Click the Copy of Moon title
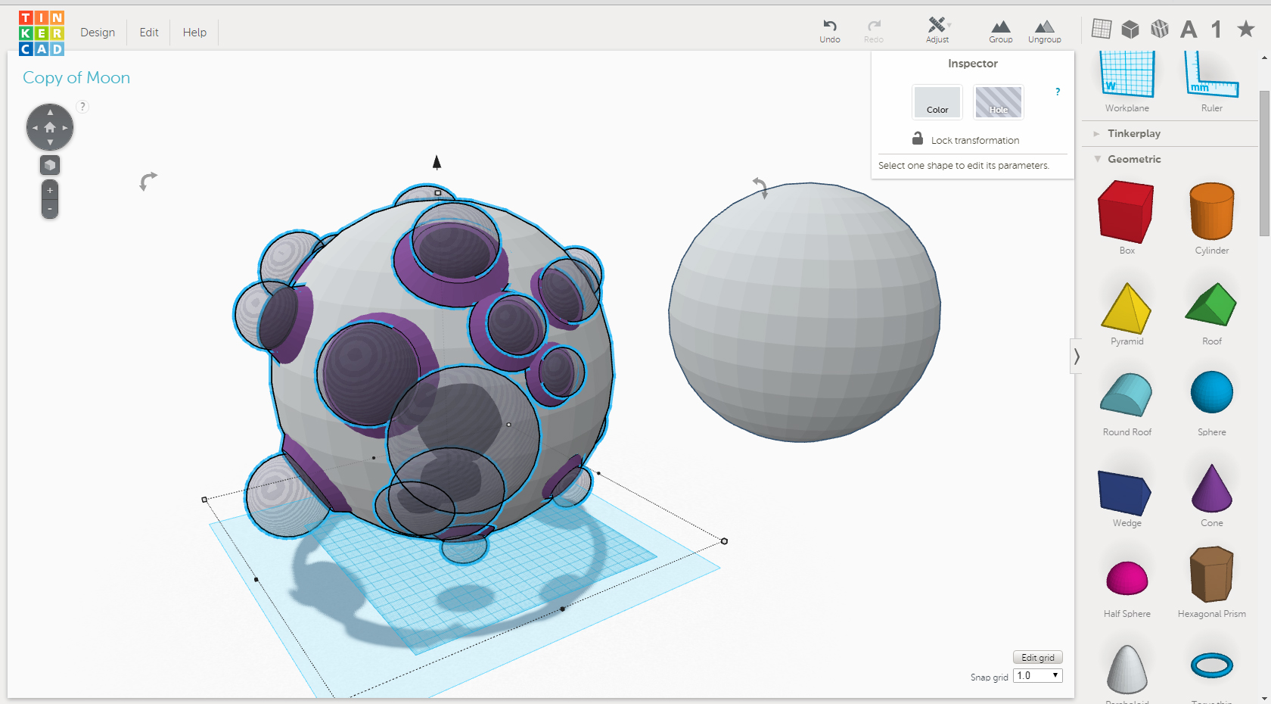1271x704 pixels. (x=76, y=77)
